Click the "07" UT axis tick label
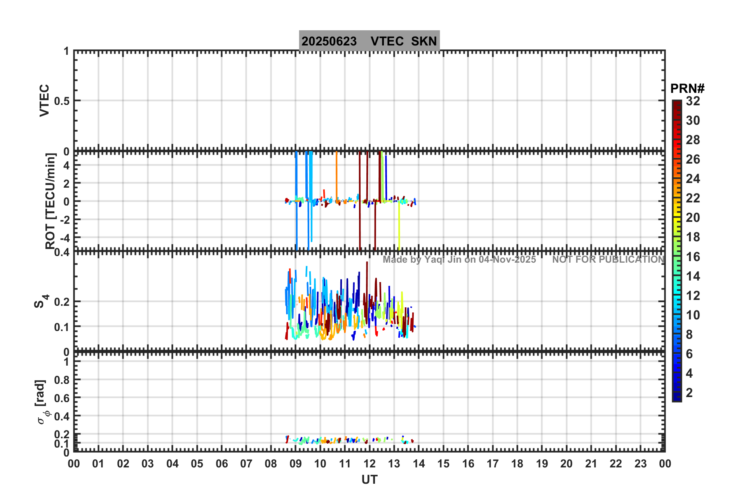The height and width of the screenshot is (502, 739). click(246, 464)
